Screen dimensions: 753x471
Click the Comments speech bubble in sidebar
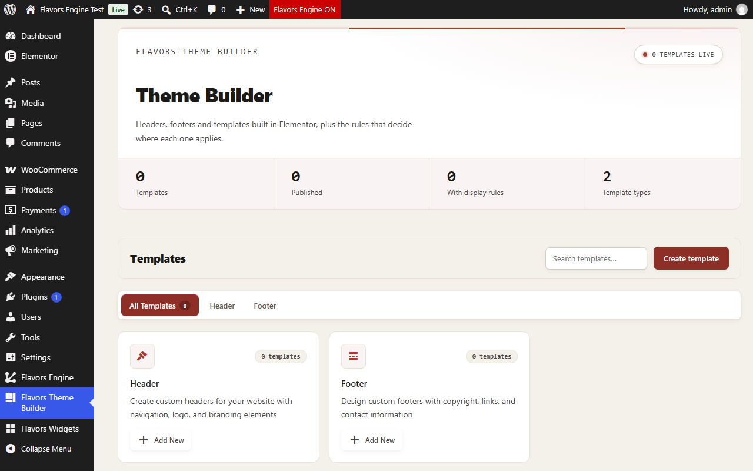[10, 143]
